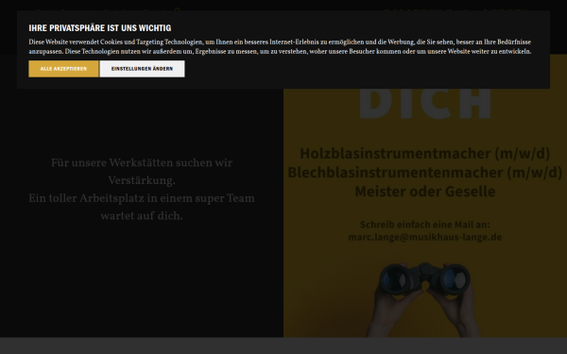Click the Für unsere Werkstätten suchen wir text
The width and height of the screenshot is (567, 354).
click(142, 163)
